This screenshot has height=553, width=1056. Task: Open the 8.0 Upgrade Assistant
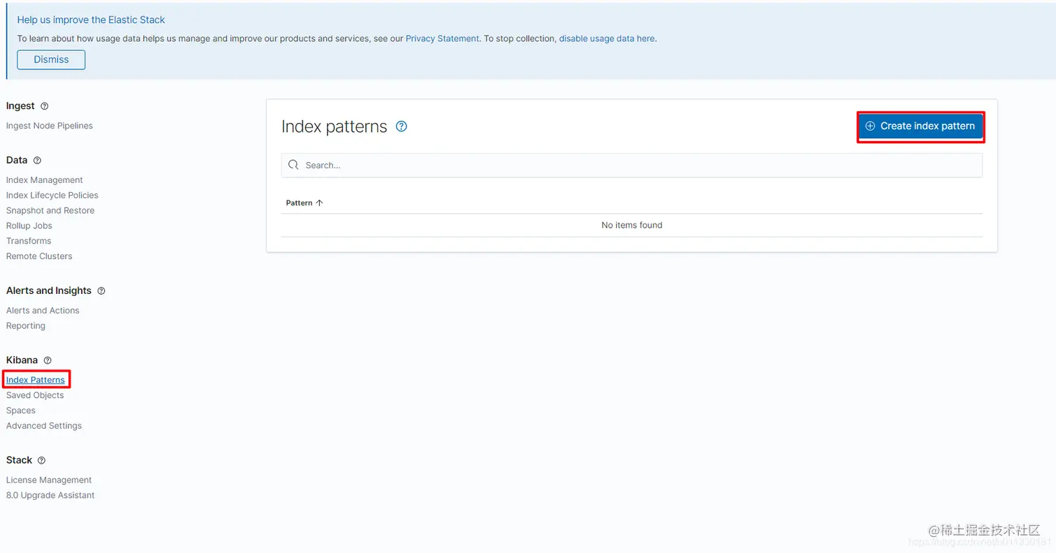pos(50,496)
